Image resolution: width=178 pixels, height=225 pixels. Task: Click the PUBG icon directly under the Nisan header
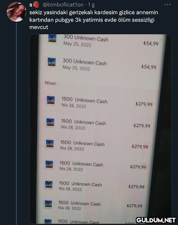pos(50,100)
